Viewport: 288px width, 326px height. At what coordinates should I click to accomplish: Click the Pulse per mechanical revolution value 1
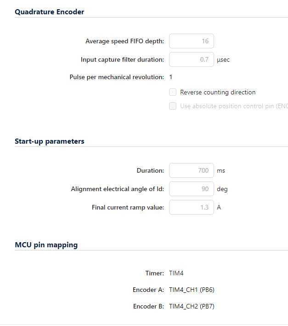(171, 77)
